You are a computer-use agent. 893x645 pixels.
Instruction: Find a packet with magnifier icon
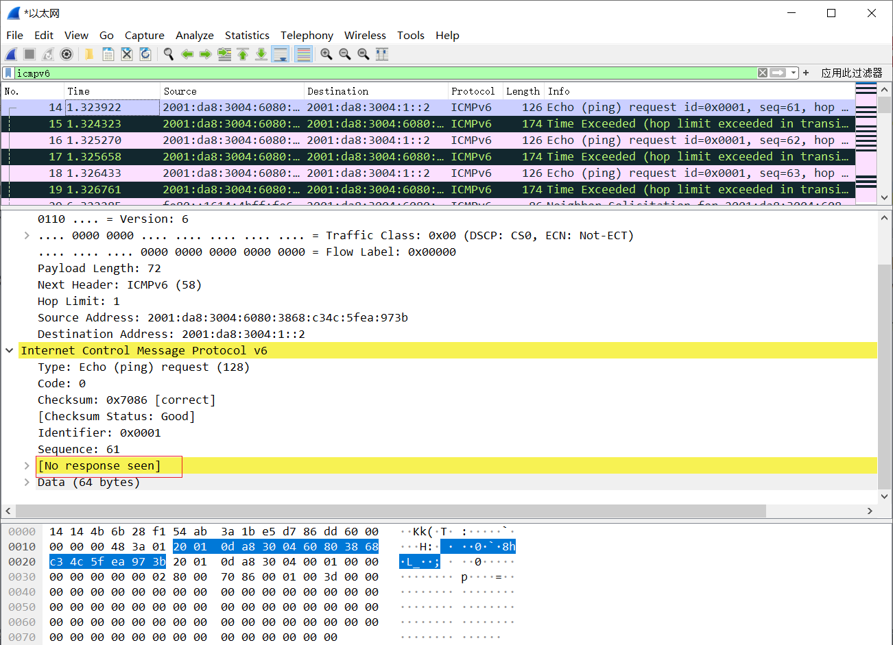(x=168, y=54)
